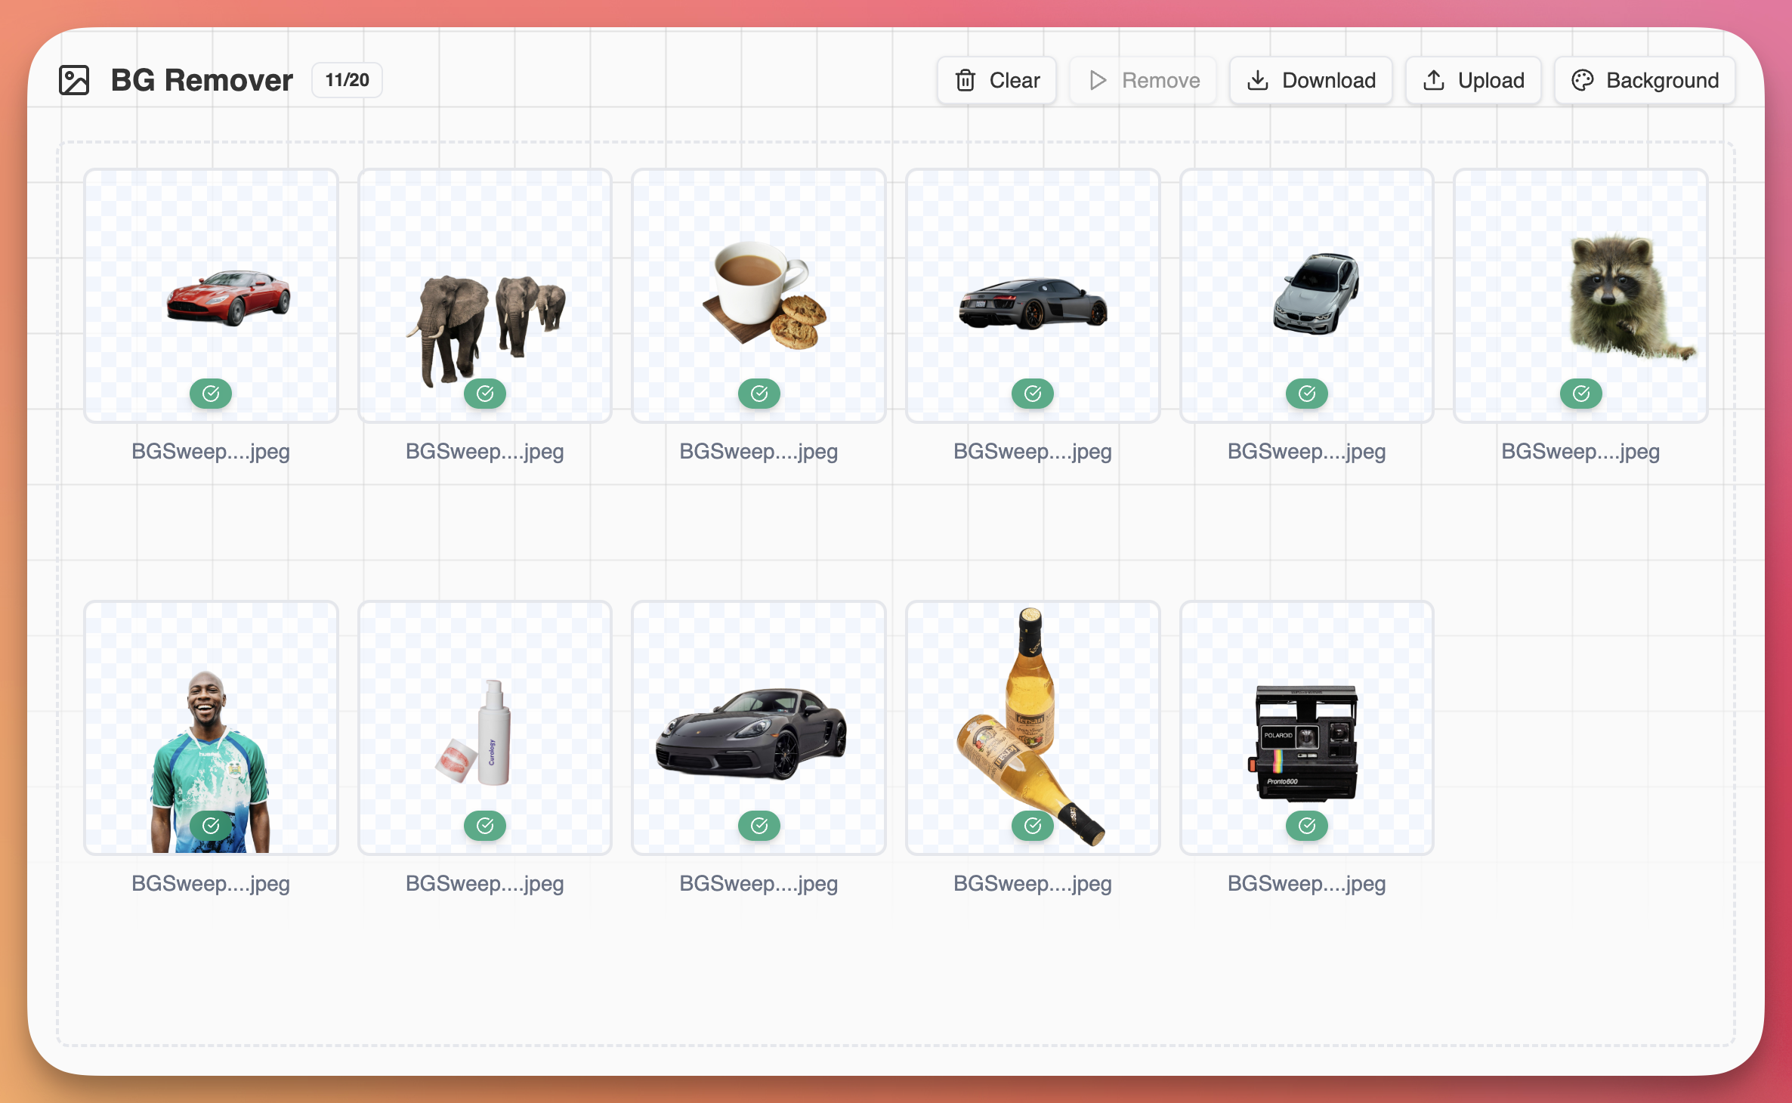The width and height of the screenshot is (1792, 1103).
Task: Select the black Audi sports car thumbnail
Action: (1033, 302)
